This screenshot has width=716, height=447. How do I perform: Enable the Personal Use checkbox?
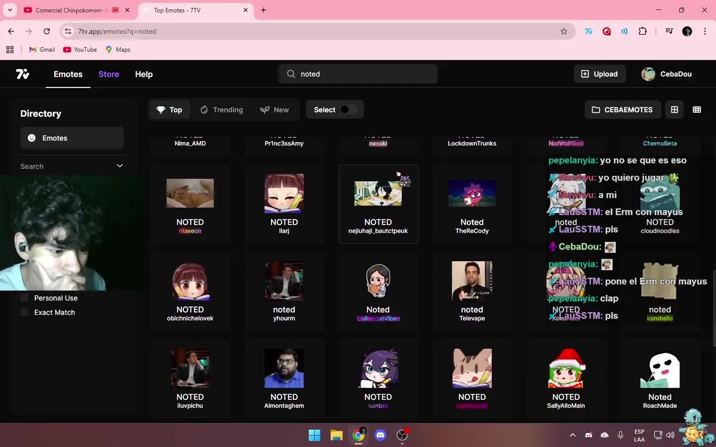(x=25, y=298)
